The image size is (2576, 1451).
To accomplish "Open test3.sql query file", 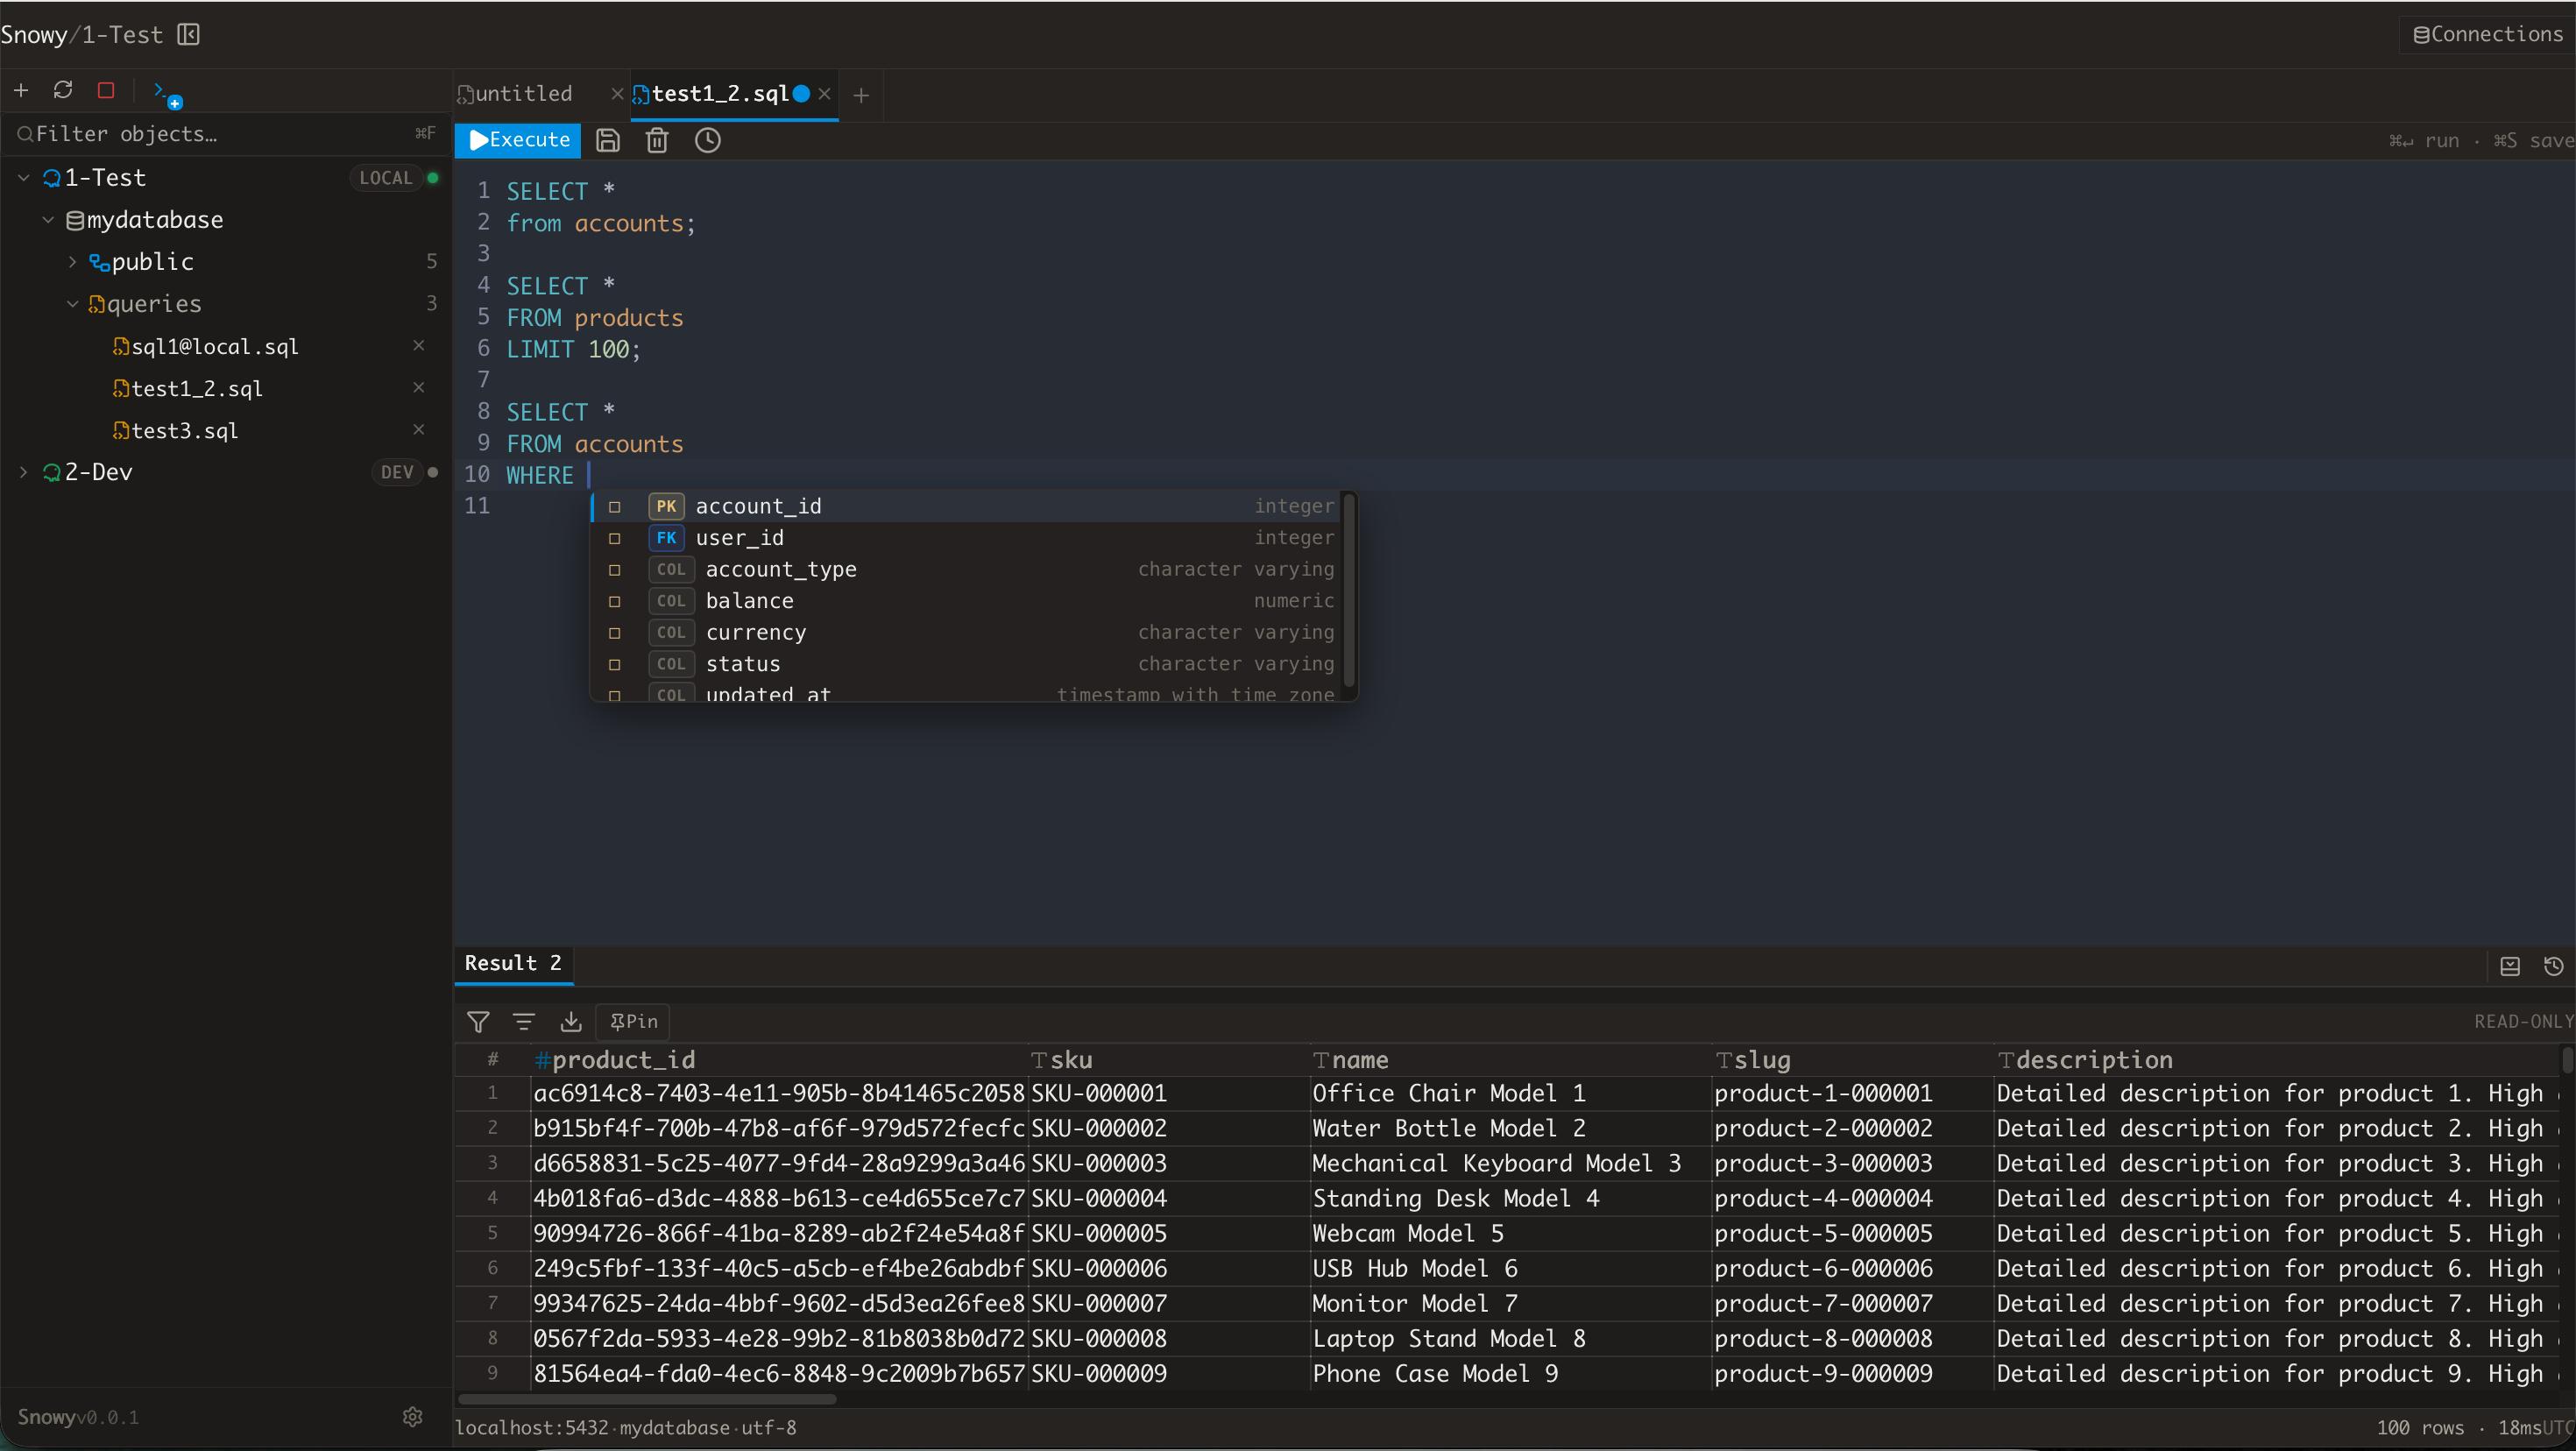I will pyautogui.click(x=185, y=430).
